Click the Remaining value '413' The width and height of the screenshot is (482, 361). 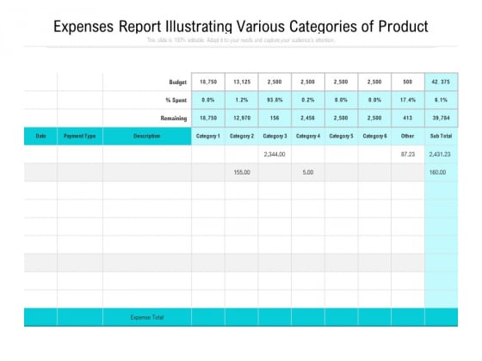tap(408, 118)
